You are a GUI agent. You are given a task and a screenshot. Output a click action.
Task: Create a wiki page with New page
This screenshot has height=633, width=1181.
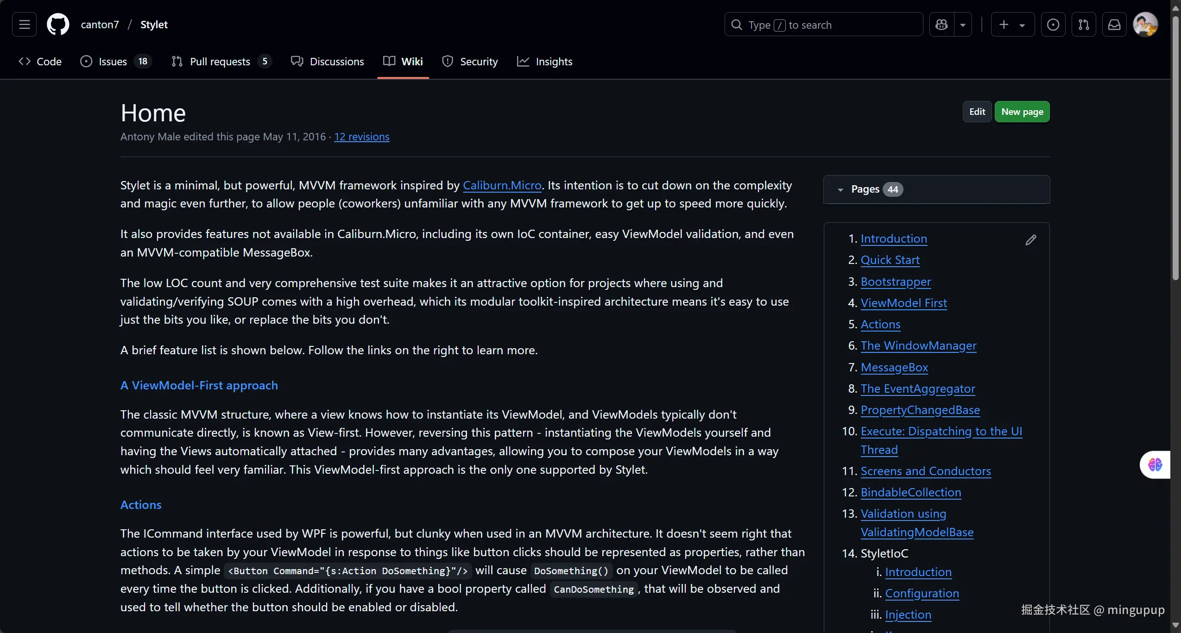tap(1022, 112)
